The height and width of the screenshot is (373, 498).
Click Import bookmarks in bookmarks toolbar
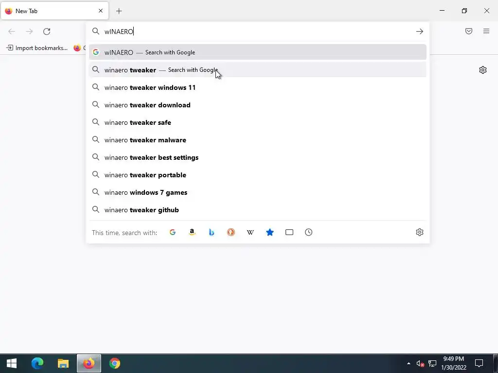click(37, 48)
